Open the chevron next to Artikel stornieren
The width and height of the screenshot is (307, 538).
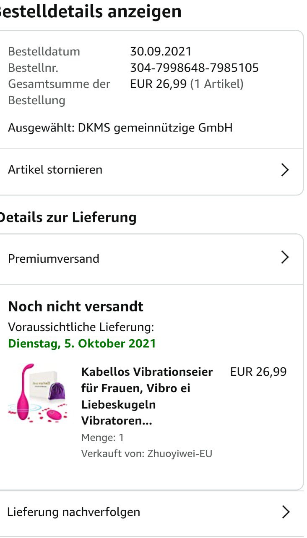point(285,170)
